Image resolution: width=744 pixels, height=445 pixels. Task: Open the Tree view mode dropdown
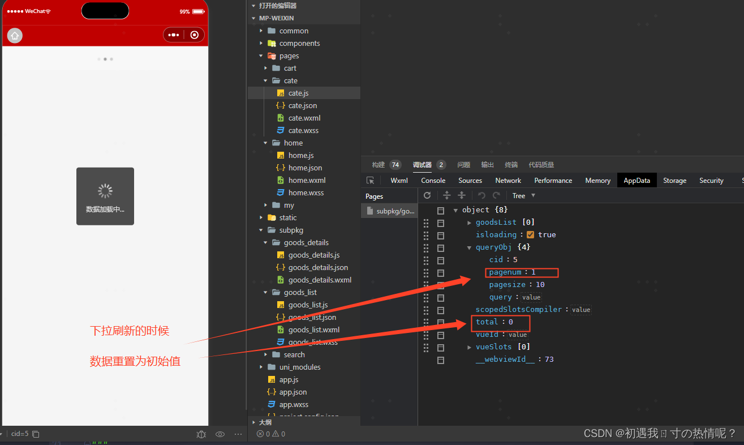(x=524, y=195)
